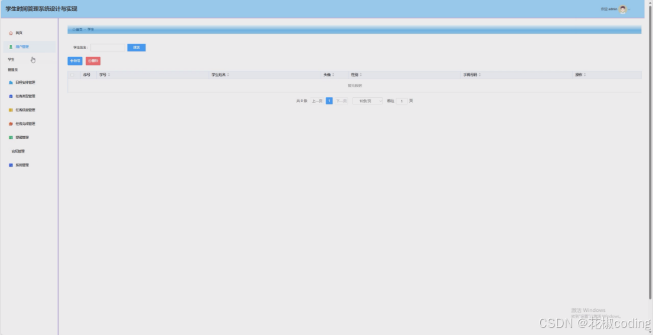The image size is (653, 335).
Task: Click the 学生时间管理系统设计与实现 title
Action: (x=41, y=9)
